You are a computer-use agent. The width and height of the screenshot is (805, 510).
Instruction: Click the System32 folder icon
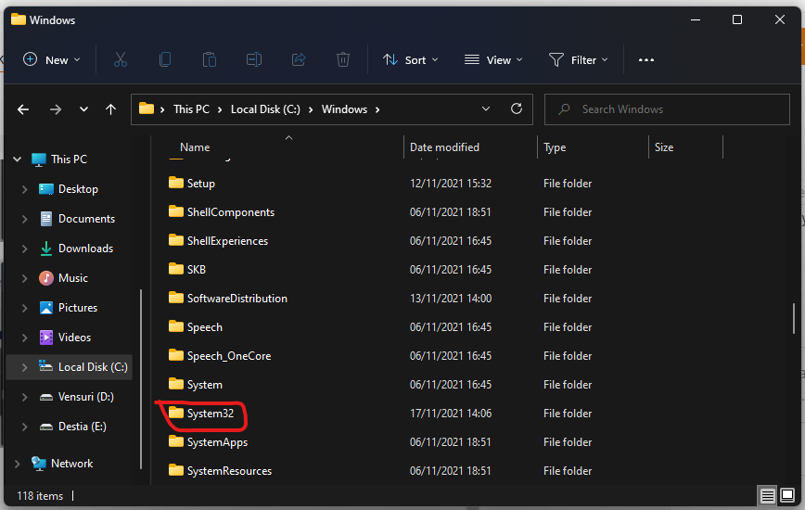pyautogui.click(x=176, y=413)
